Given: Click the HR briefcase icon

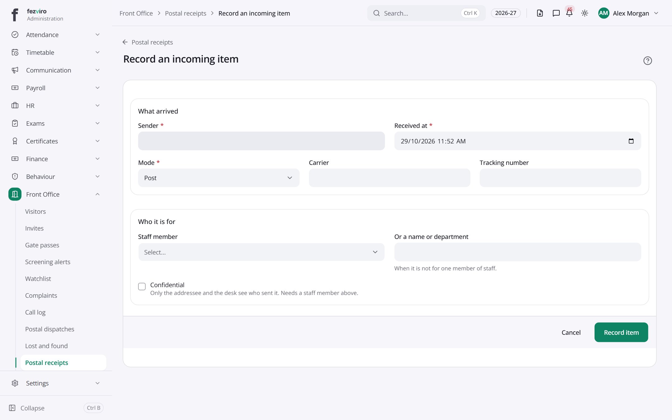Looking at the screenshot, I should (15, 105).
